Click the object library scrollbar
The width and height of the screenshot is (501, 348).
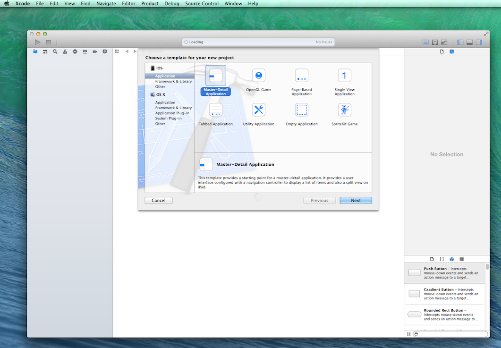(x=487, y=267)
